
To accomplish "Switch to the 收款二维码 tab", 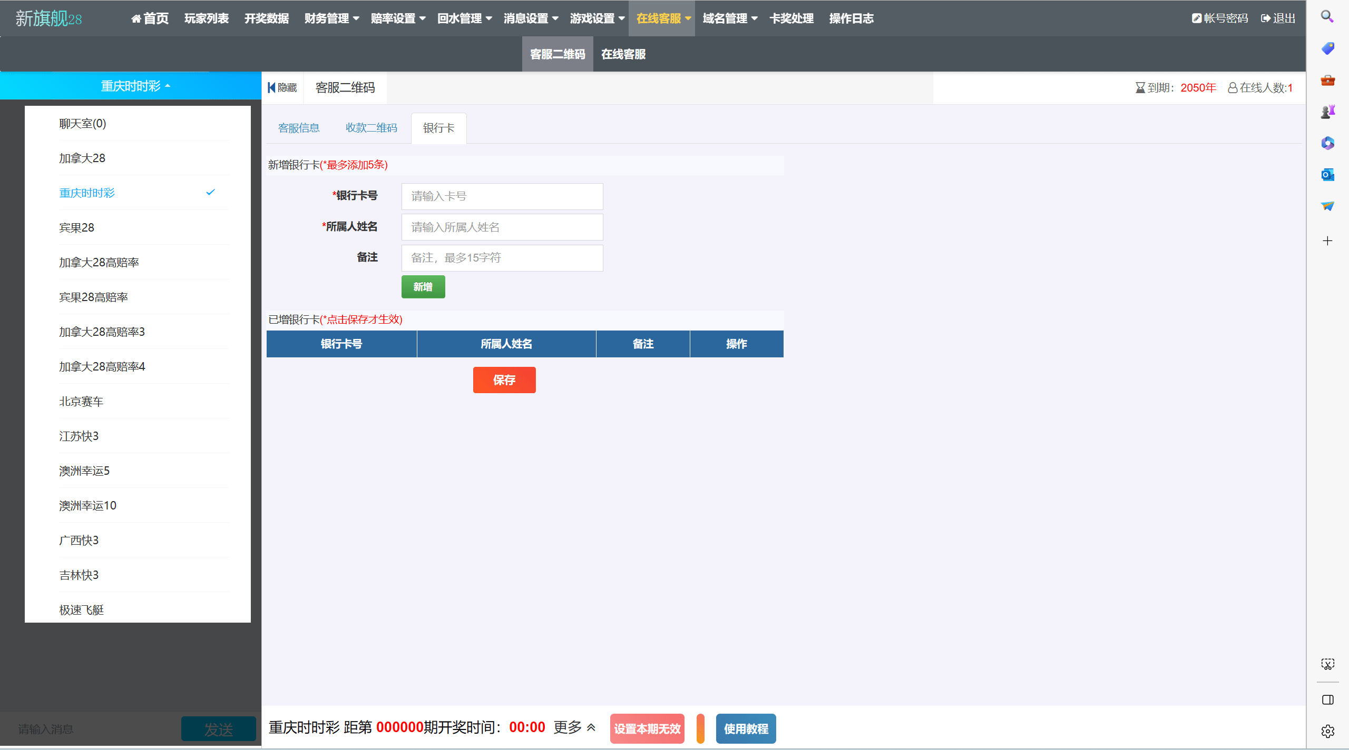I will [372, 128].
